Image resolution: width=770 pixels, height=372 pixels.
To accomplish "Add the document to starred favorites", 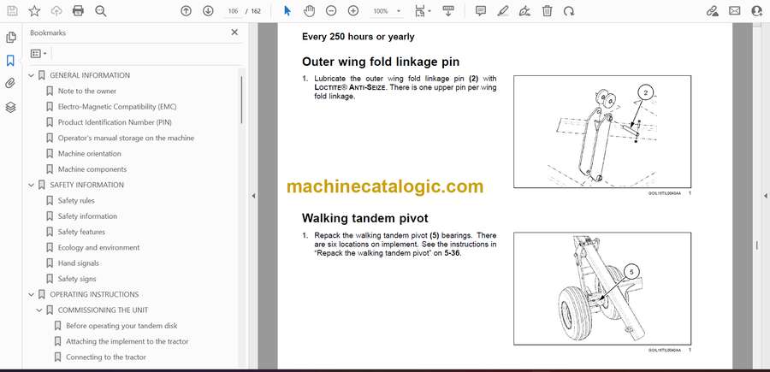I will click(x=34, y=11).
